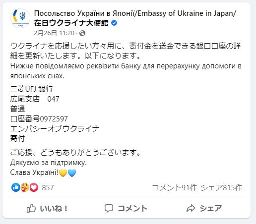Click the blue verified badge icon
The image size is (256, 224).
(x=114, y=23)
